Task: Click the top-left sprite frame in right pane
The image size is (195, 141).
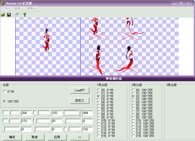Action: [95, 26]
